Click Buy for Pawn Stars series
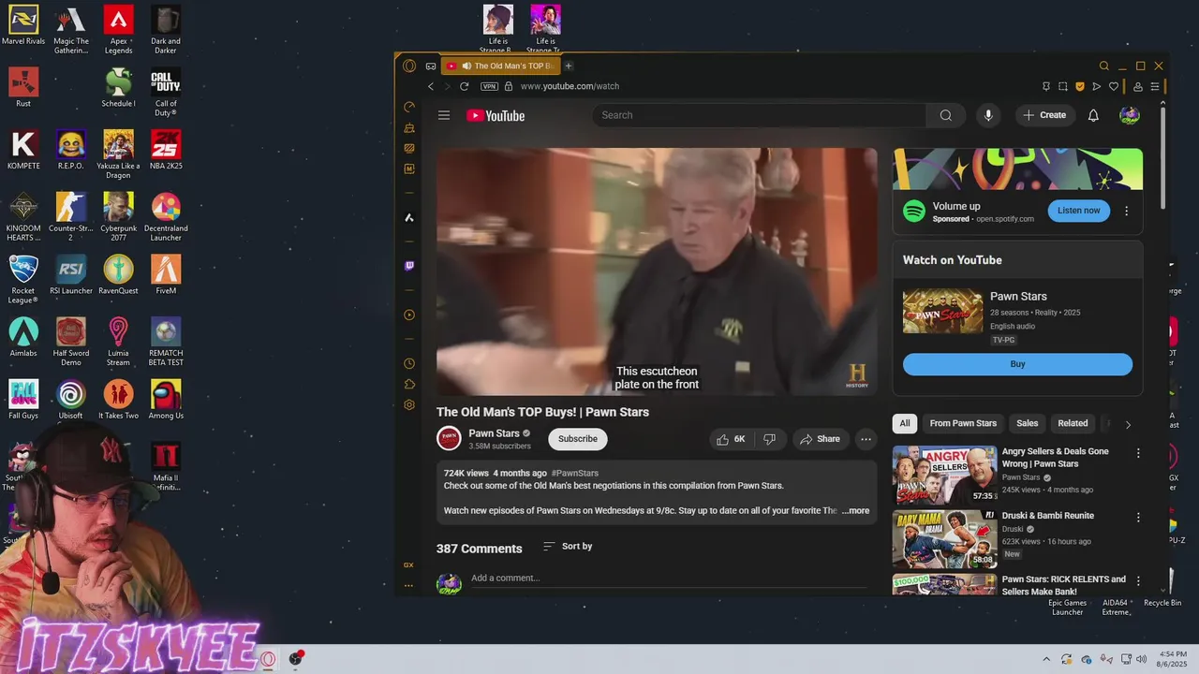 coord(1017,364)
